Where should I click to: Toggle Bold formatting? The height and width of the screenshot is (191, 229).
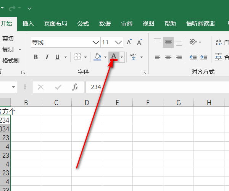point(36,57)
